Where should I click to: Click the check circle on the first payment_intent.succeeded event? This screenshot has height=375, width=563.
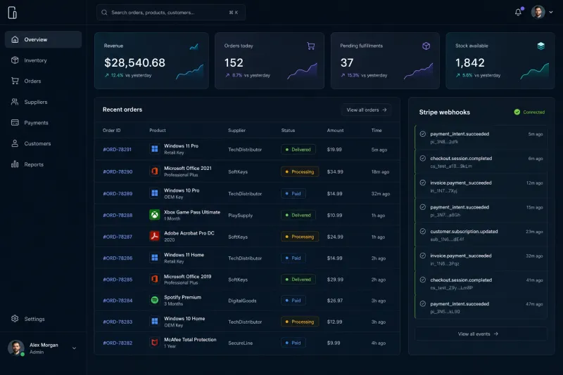[423, 134]
